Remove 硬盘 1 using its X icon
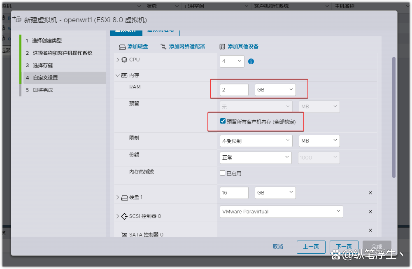 coord(370,192)
